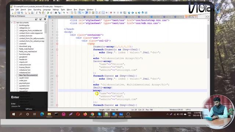Click the Zoom Out toolbar icon
Viewport: 235px width, 132px height.
[x=67, y=13]
